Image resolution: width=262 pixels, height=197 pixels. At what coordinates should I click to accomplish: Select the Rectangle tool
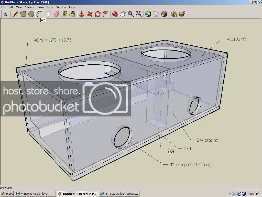(x=23, y=14)
